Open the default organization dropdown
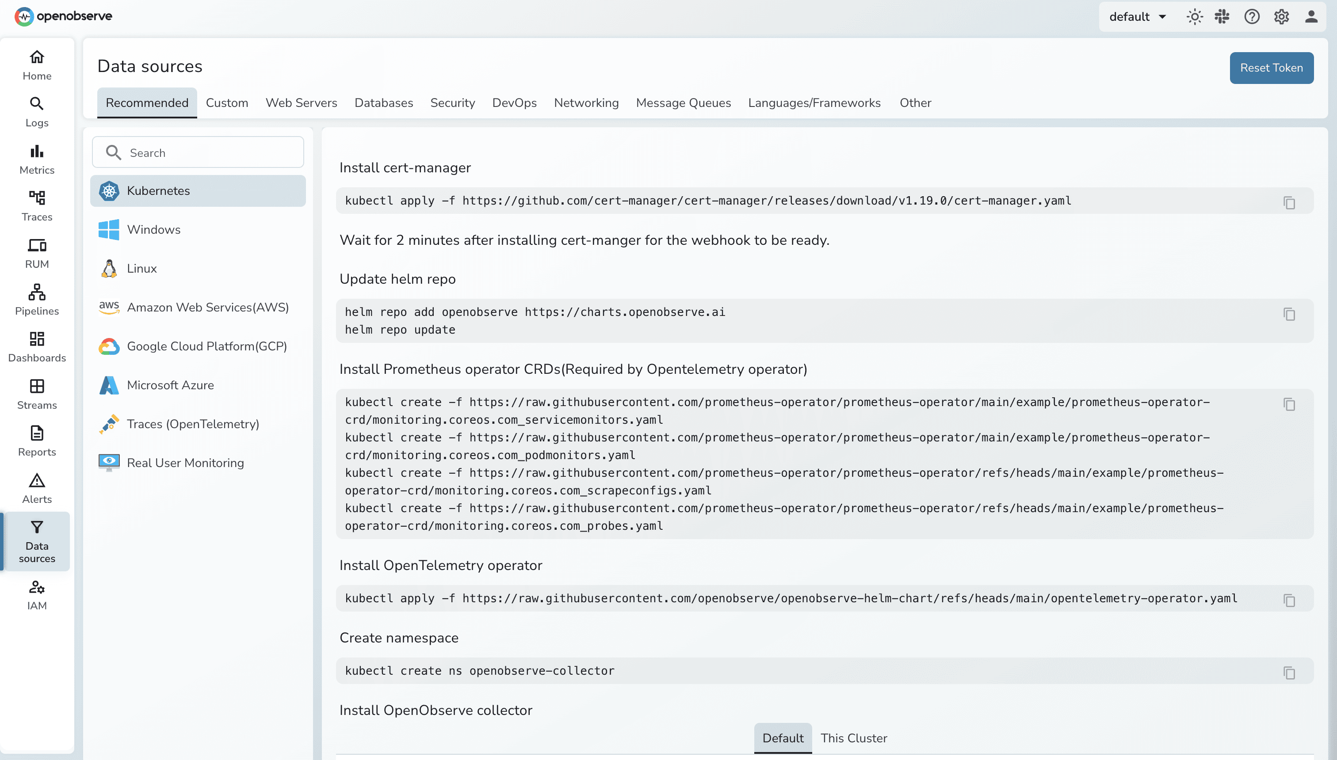Viewport: 1337px width, 760px height. click(1137, 16)
